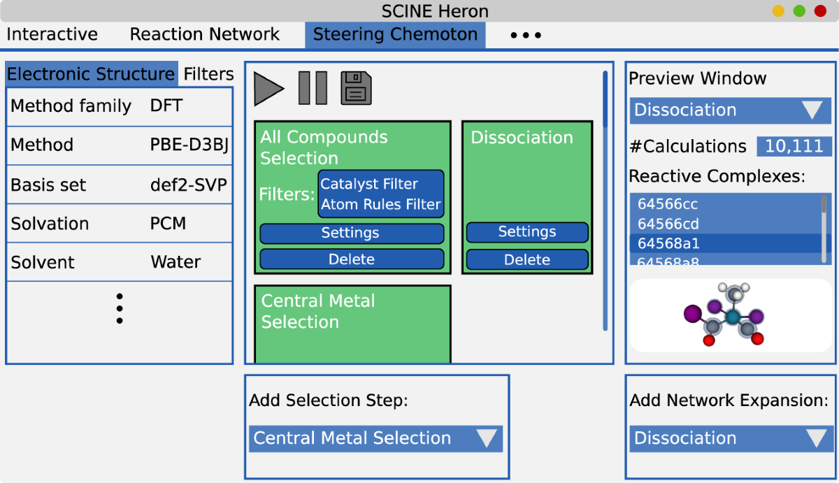Delete the All Compounds Selection step
Image resolution: width=839 pixels, height=483 pixels.
click(x=352, y=259)
